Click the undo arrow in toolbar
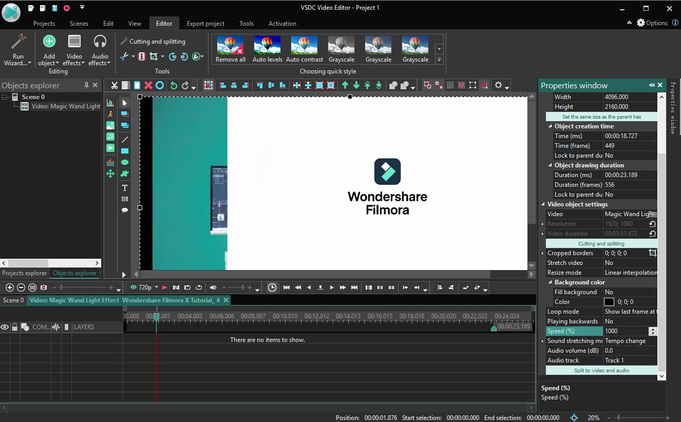Screen dimensions: 681x422 coord(174,85)
